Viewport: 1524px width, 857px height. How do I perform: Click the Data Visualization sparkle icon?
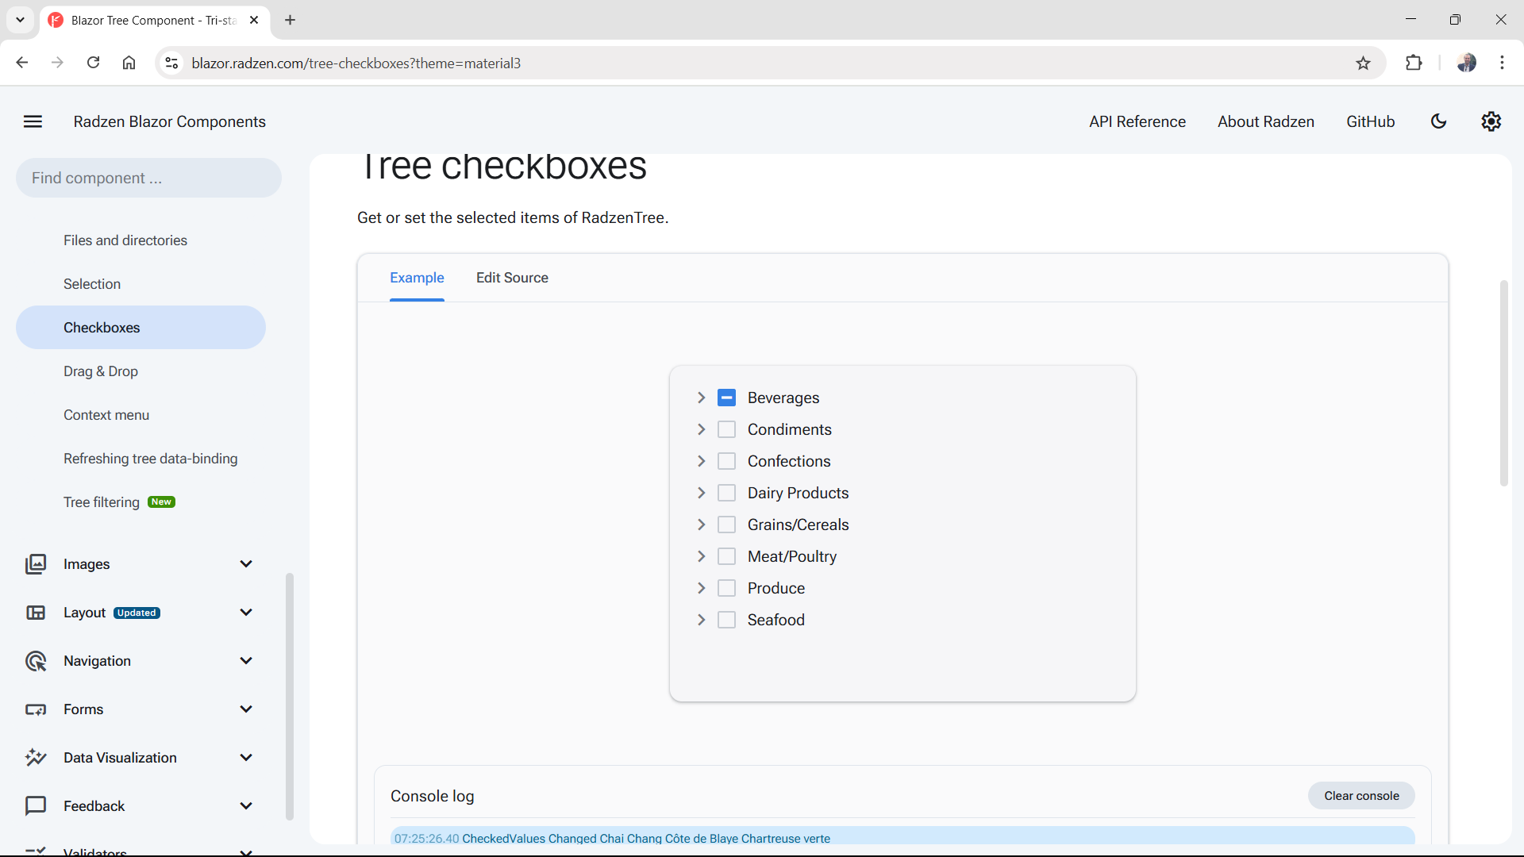[x=37, y=757]
